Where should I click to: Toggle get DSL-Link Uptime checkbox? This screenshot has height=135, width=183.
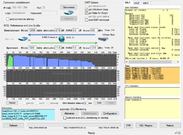[x=86, y=17]
